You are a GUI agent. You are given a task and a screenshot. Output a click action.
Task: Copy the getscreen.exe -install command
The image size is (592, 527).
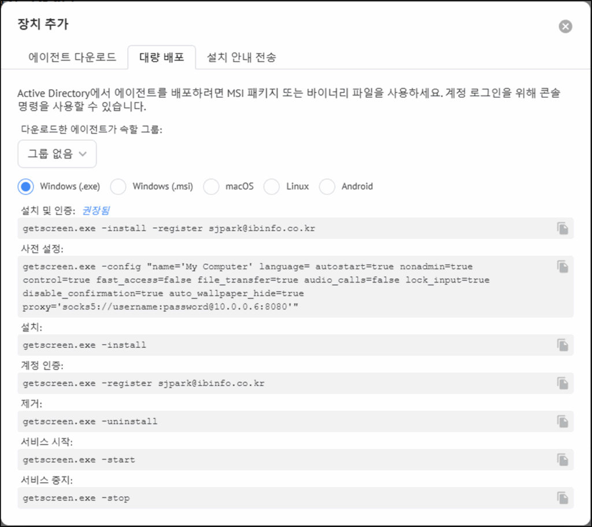[x=563, y=345]
